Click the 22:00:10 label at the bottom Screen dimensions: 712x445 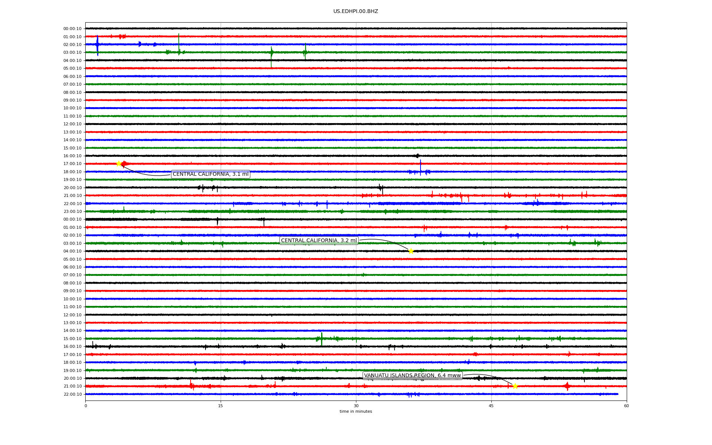[72, 394]
